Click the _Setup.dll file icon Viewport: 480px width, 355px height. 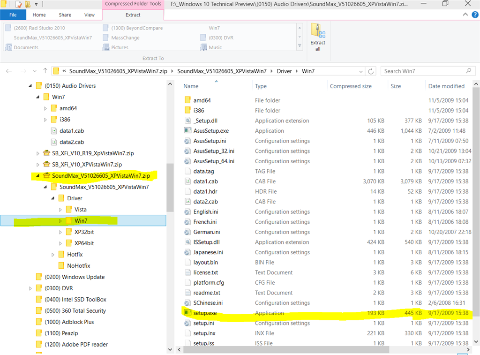187,121
